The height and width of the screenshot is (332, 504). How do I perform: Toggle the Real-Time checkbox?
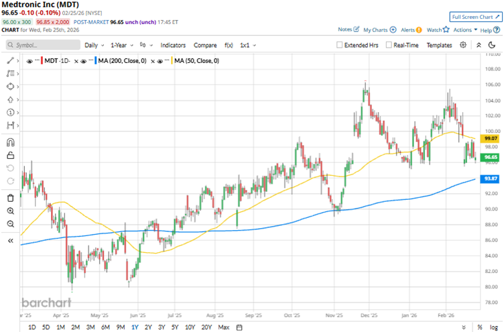pyautogui.click(x=388, y=45)
